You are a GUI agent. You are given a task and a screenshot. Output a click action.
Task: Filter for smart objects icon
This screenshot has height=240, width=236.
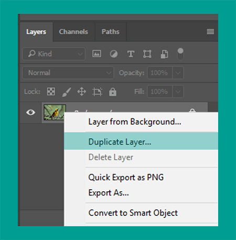coord(164,54)
